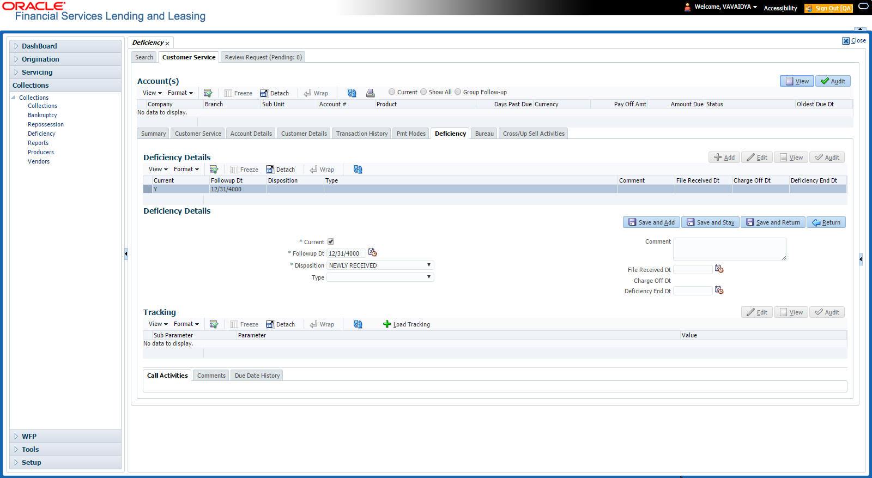Select the Group Follow-up radio button
Viewport: 872px width, 478px height.
tap(458, 92)
